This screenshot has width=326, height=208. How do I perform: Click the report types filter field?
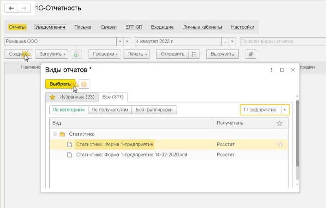pos(283,41)
